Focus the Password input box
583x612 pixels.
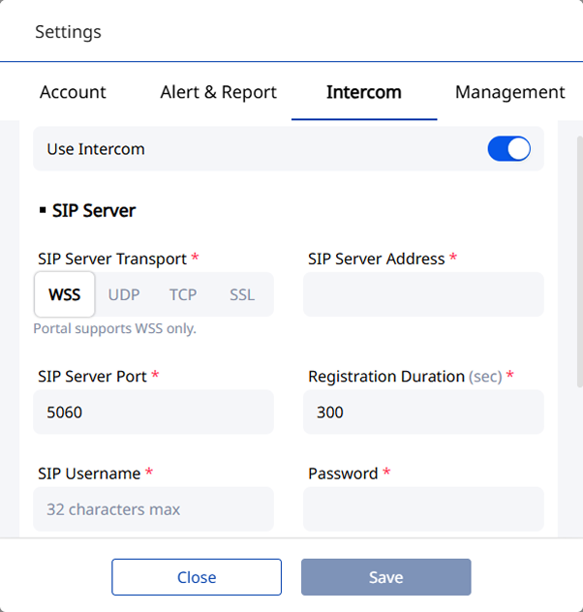(x=423, y=509)
